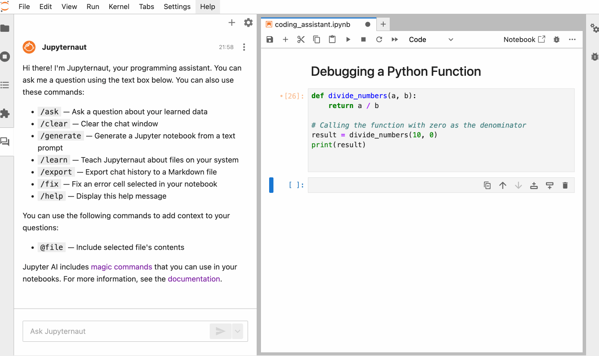Toggle the table of contents sidebar panel

pyautogui.click(x=5, y=85)
